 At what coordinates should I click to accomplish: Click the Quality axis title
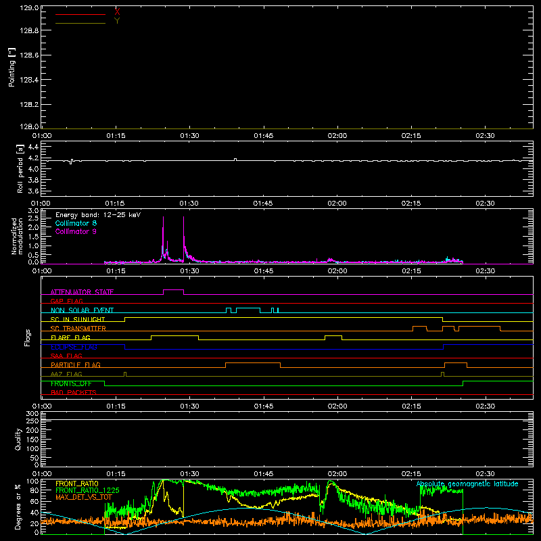(x=18, y=439)
